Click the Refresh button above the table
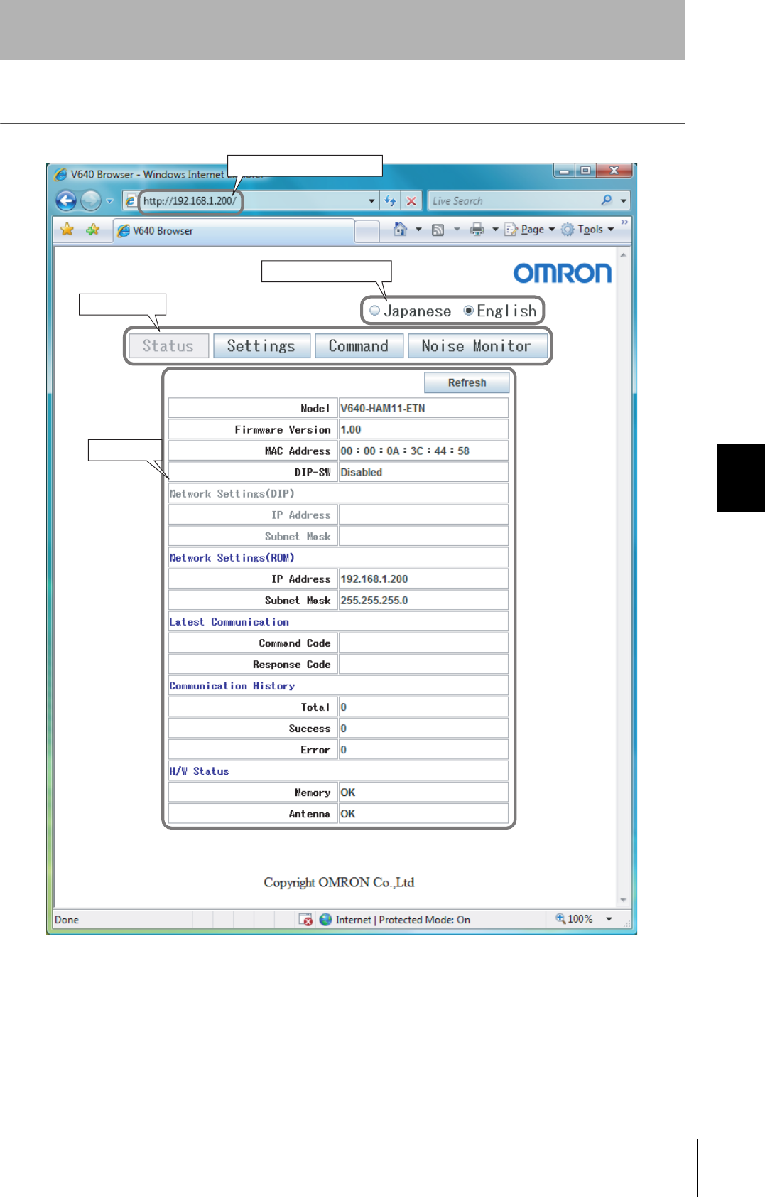 pyautogui.click(x=467, y=382)
